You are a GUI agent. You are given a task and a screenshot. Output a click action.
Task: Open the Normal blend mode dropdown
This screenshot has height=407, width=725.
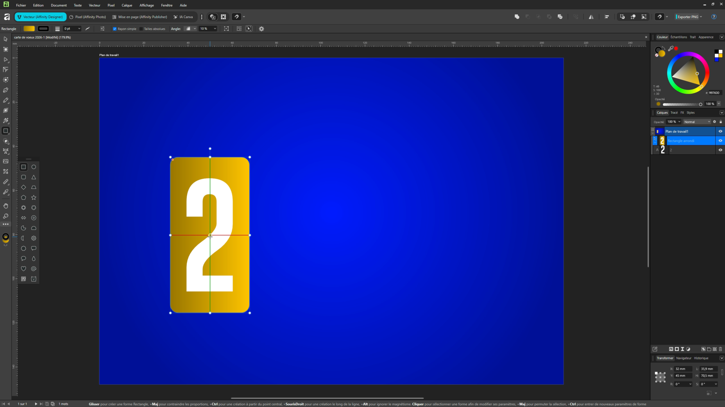(x=697, y=122)
